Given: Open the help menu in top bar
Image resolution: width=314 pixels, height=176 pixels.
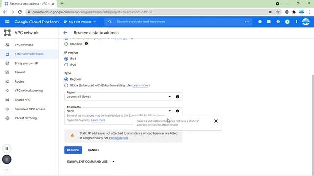Looking at the screenshot, I should click(278, 22).
